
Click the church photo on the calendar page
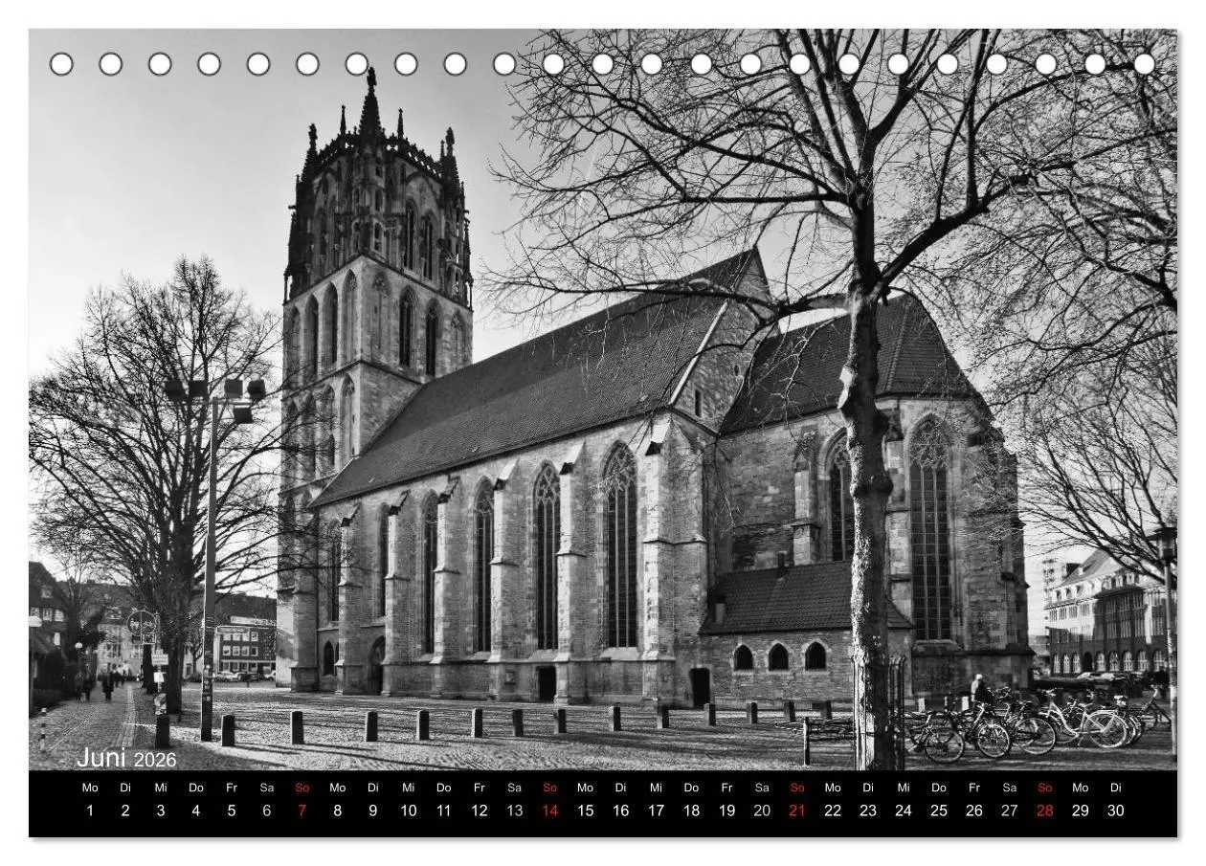(x=603, y=399)
